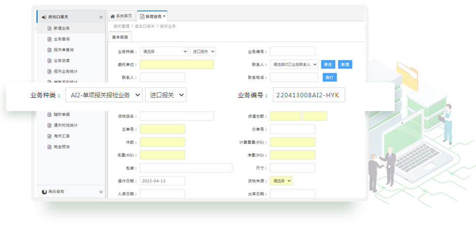Switch to the 基本信息 tab
Image resolution: width=476 pixels, height=229 pixels.
pos(120,37)
